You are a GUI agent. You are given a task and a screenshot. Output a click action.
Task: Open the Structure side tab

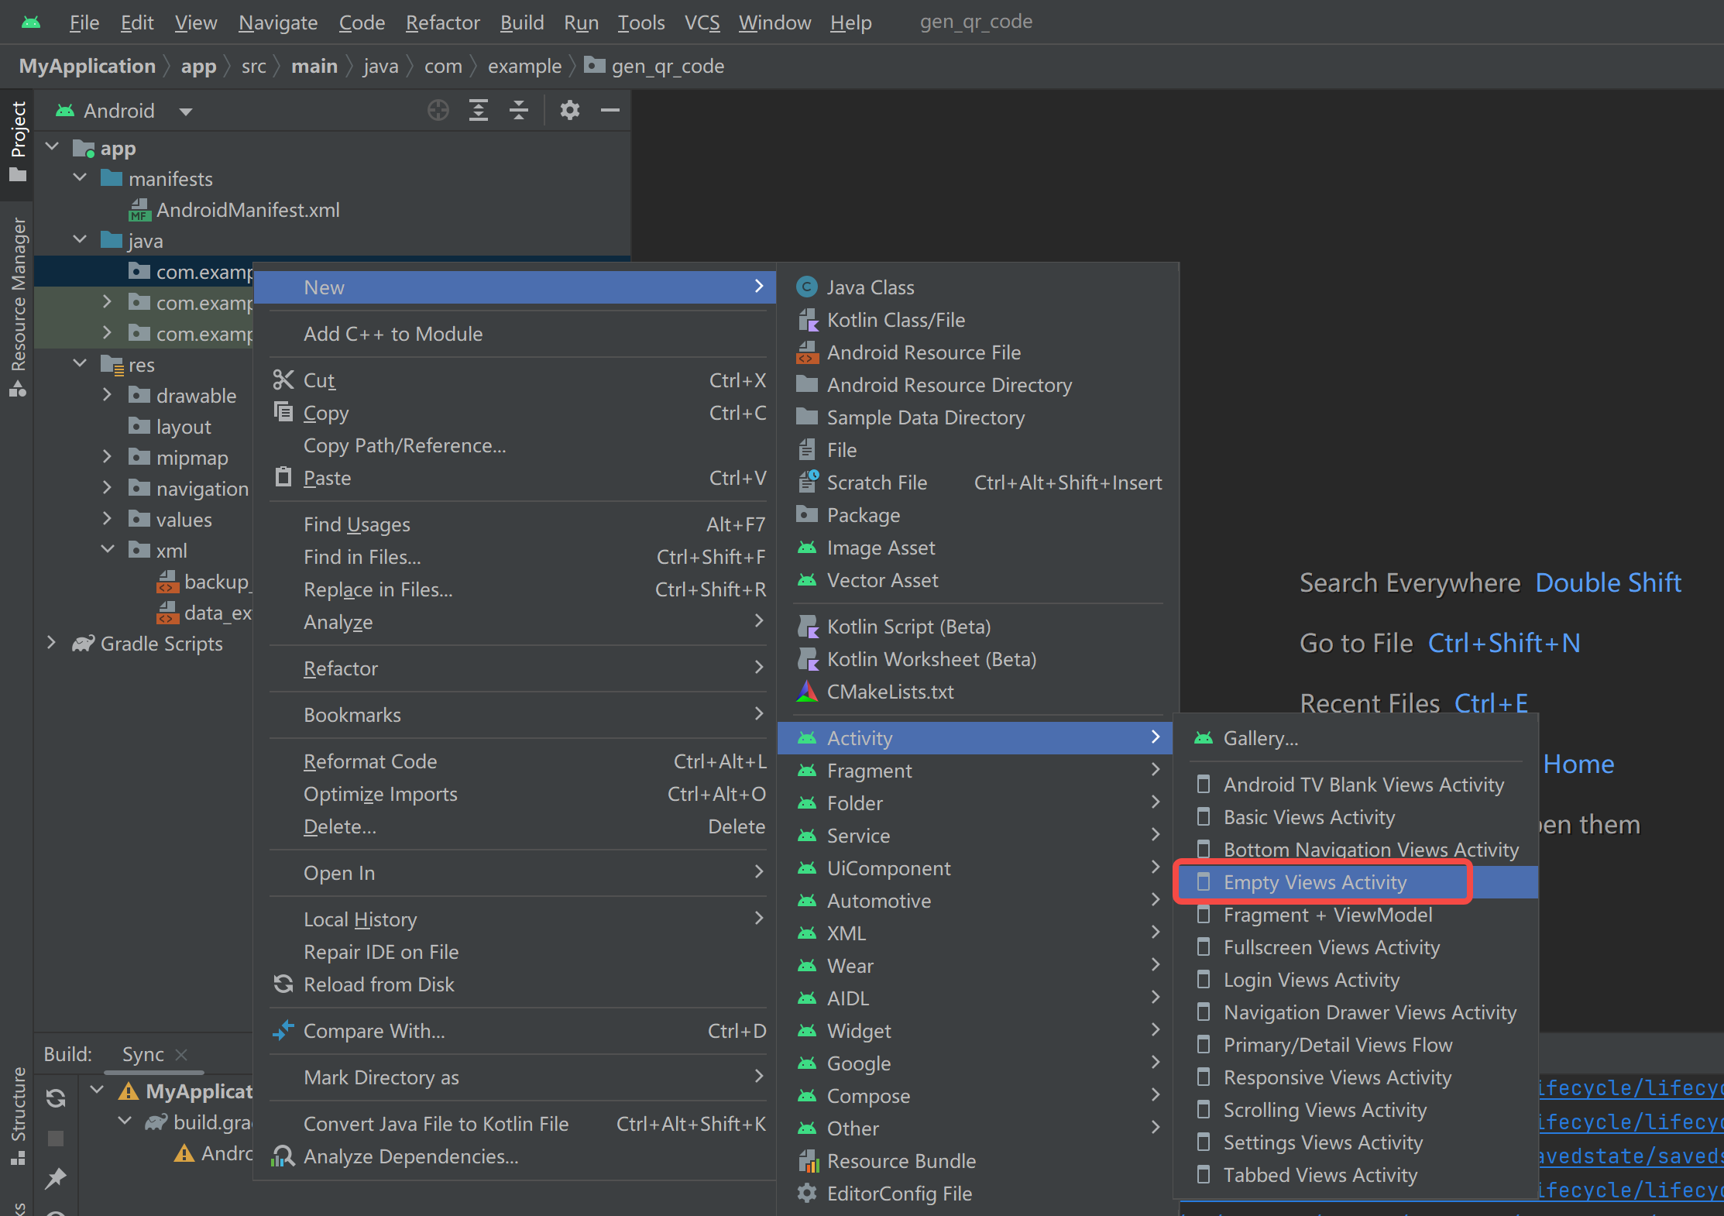[x=18, y=1115]
